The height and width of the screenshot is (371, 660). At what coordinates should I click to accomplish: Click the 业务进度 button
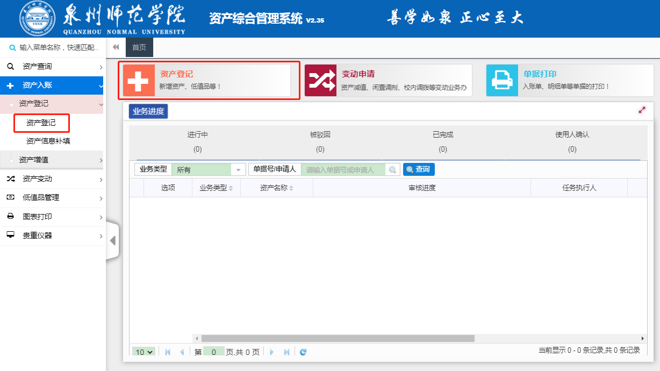click(x=148, y=111)
